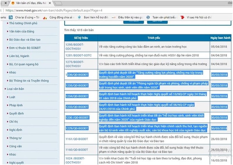Open document 1230/QĐ-BGDĐT
Viewport: 233px width, 165px height.
point(77,118)
